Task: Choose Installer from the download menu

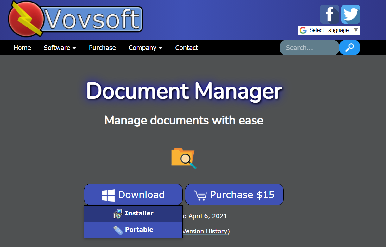Action: click(133, 214)
